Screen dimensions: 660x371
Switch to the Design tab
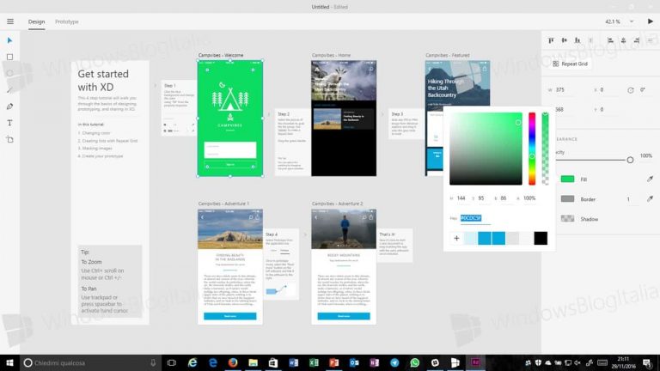click(37, 21)
